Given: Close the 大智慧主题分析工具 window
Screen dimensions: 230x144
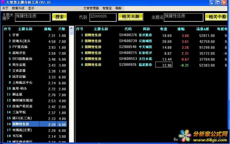Looking at the screenshot, I should tap(224, 3).
